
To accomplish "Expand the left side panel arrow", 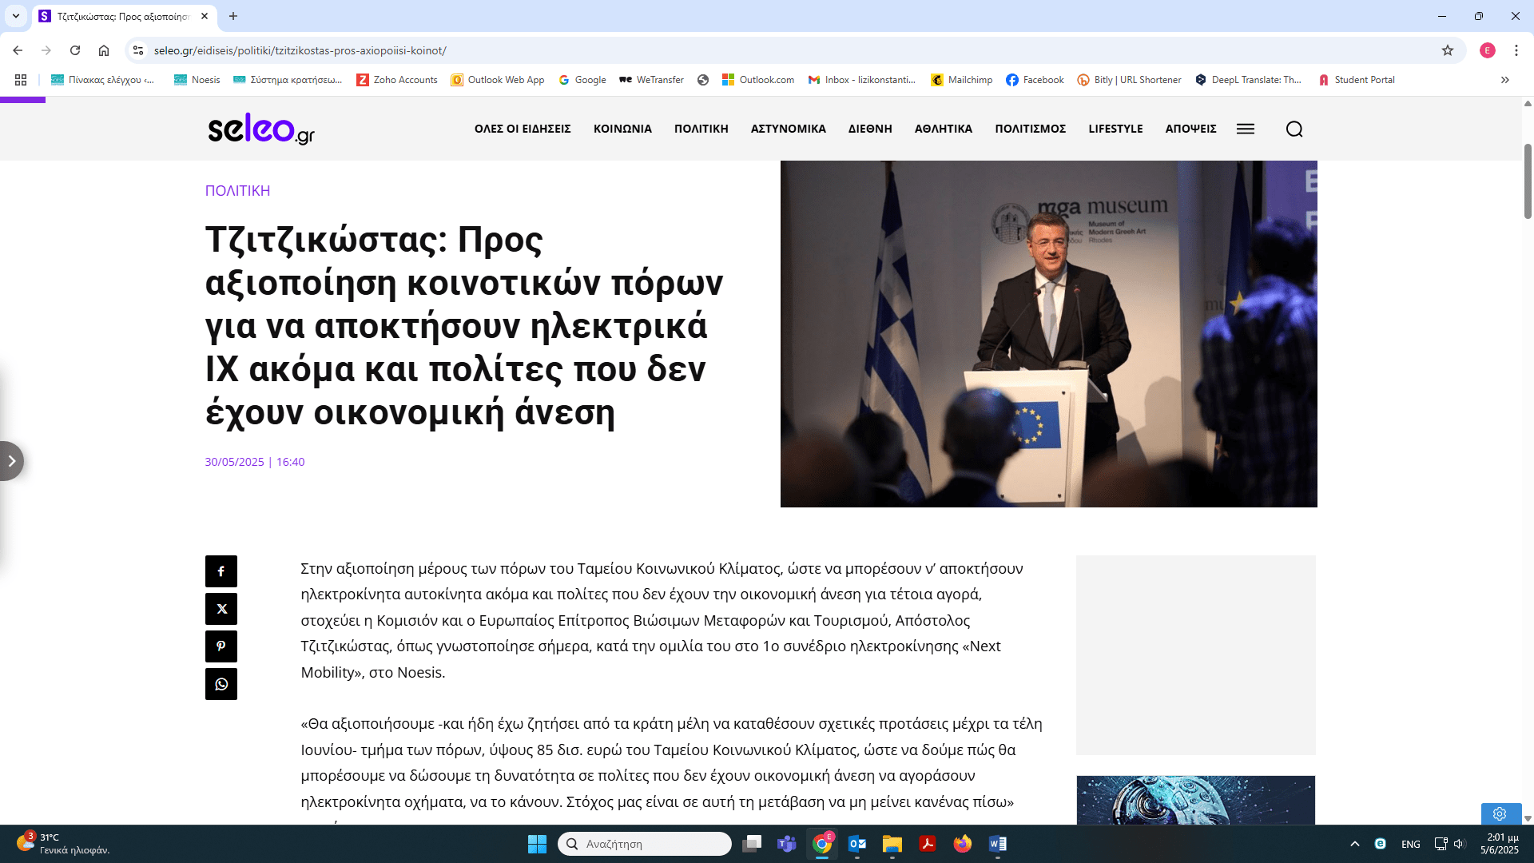I will point(11,461).
